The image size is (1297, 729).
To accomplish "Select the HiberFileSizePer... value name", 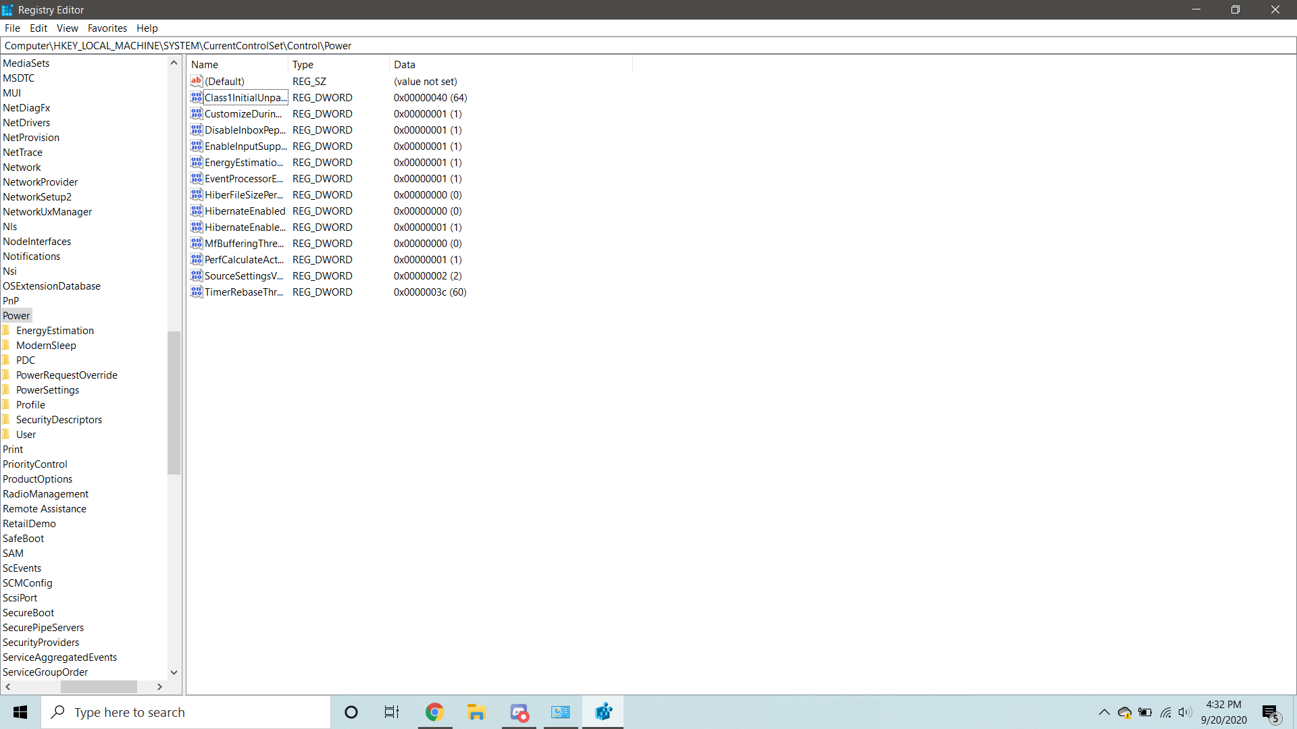I will (244, 194).
